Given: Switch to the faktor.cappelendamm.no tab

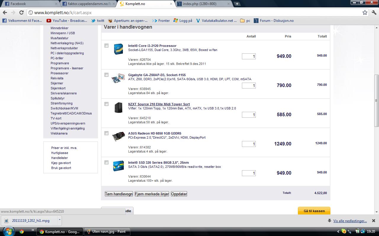Looking at the screenshot, I should coord(88,4).
